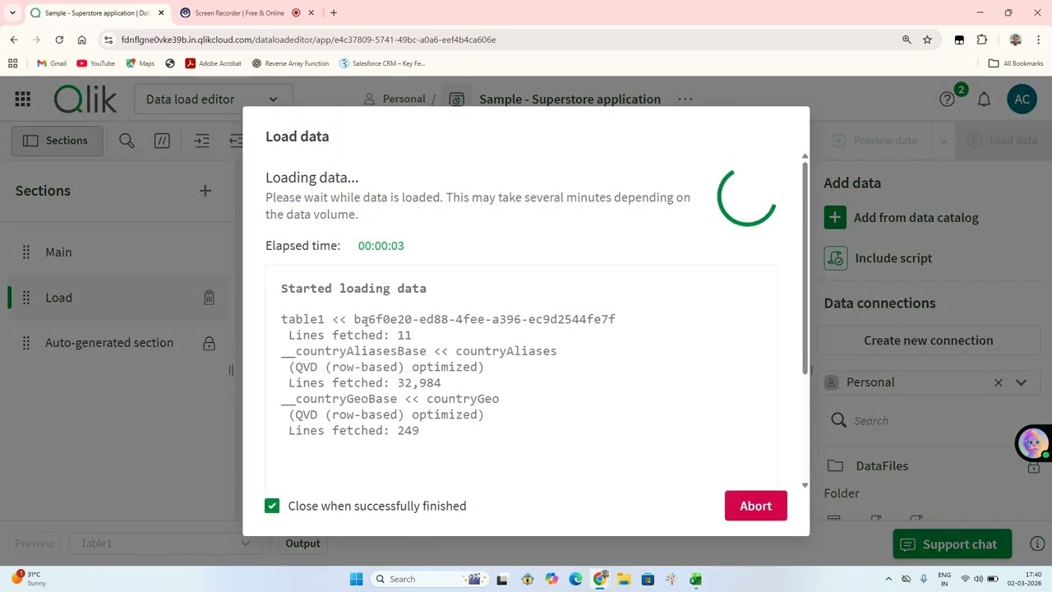Focus the data connections Search field

937,421
